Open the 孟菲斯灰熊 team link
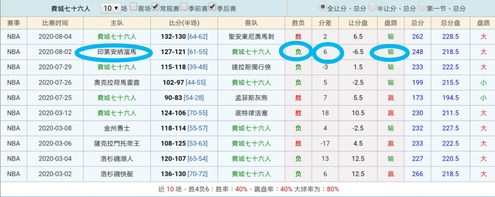Viewport: 495px width, 197px height. click(x=251, y=97)
